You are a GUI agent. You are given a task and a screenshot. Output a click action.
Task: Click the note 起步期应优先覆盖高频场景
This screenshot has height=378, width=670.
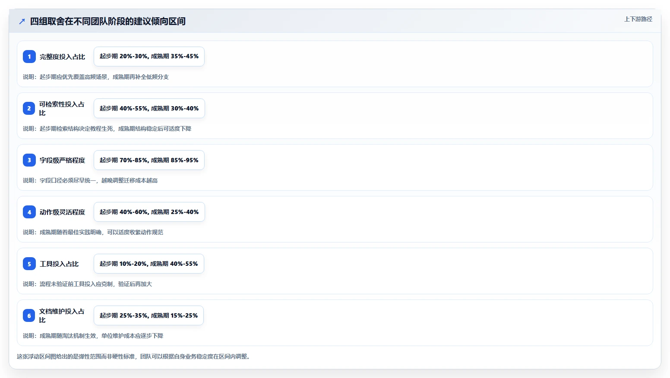pos(96,77)
